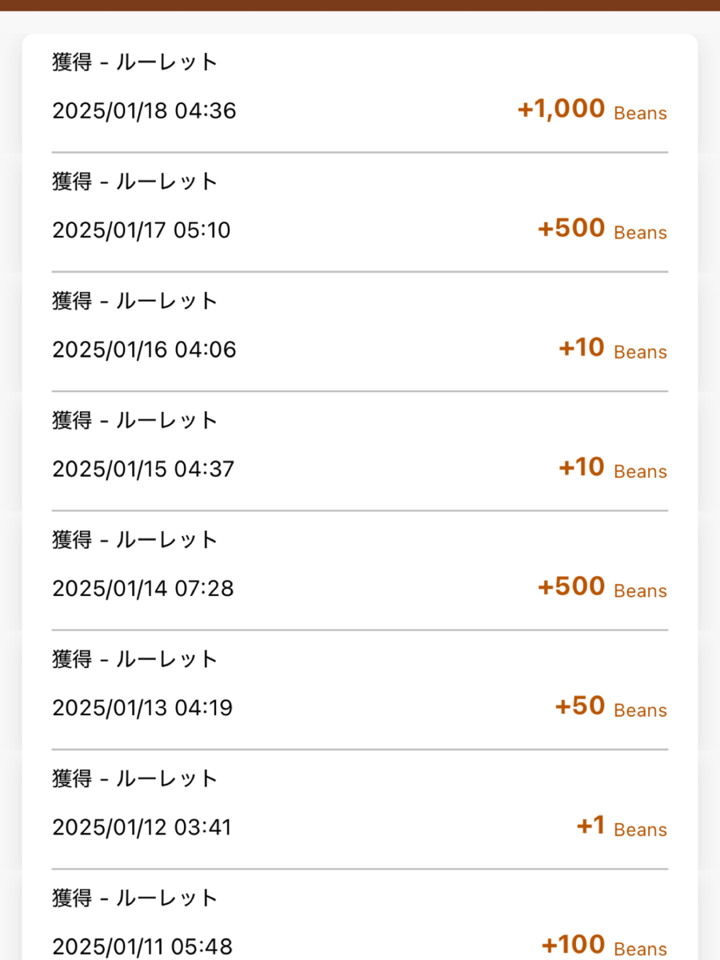Image resolution: width=720 pixels, height=960 pixels.
Task: Tap the 2025/01/14 07:28 date text
Action: pyautogui.click(x=142, y=589)
